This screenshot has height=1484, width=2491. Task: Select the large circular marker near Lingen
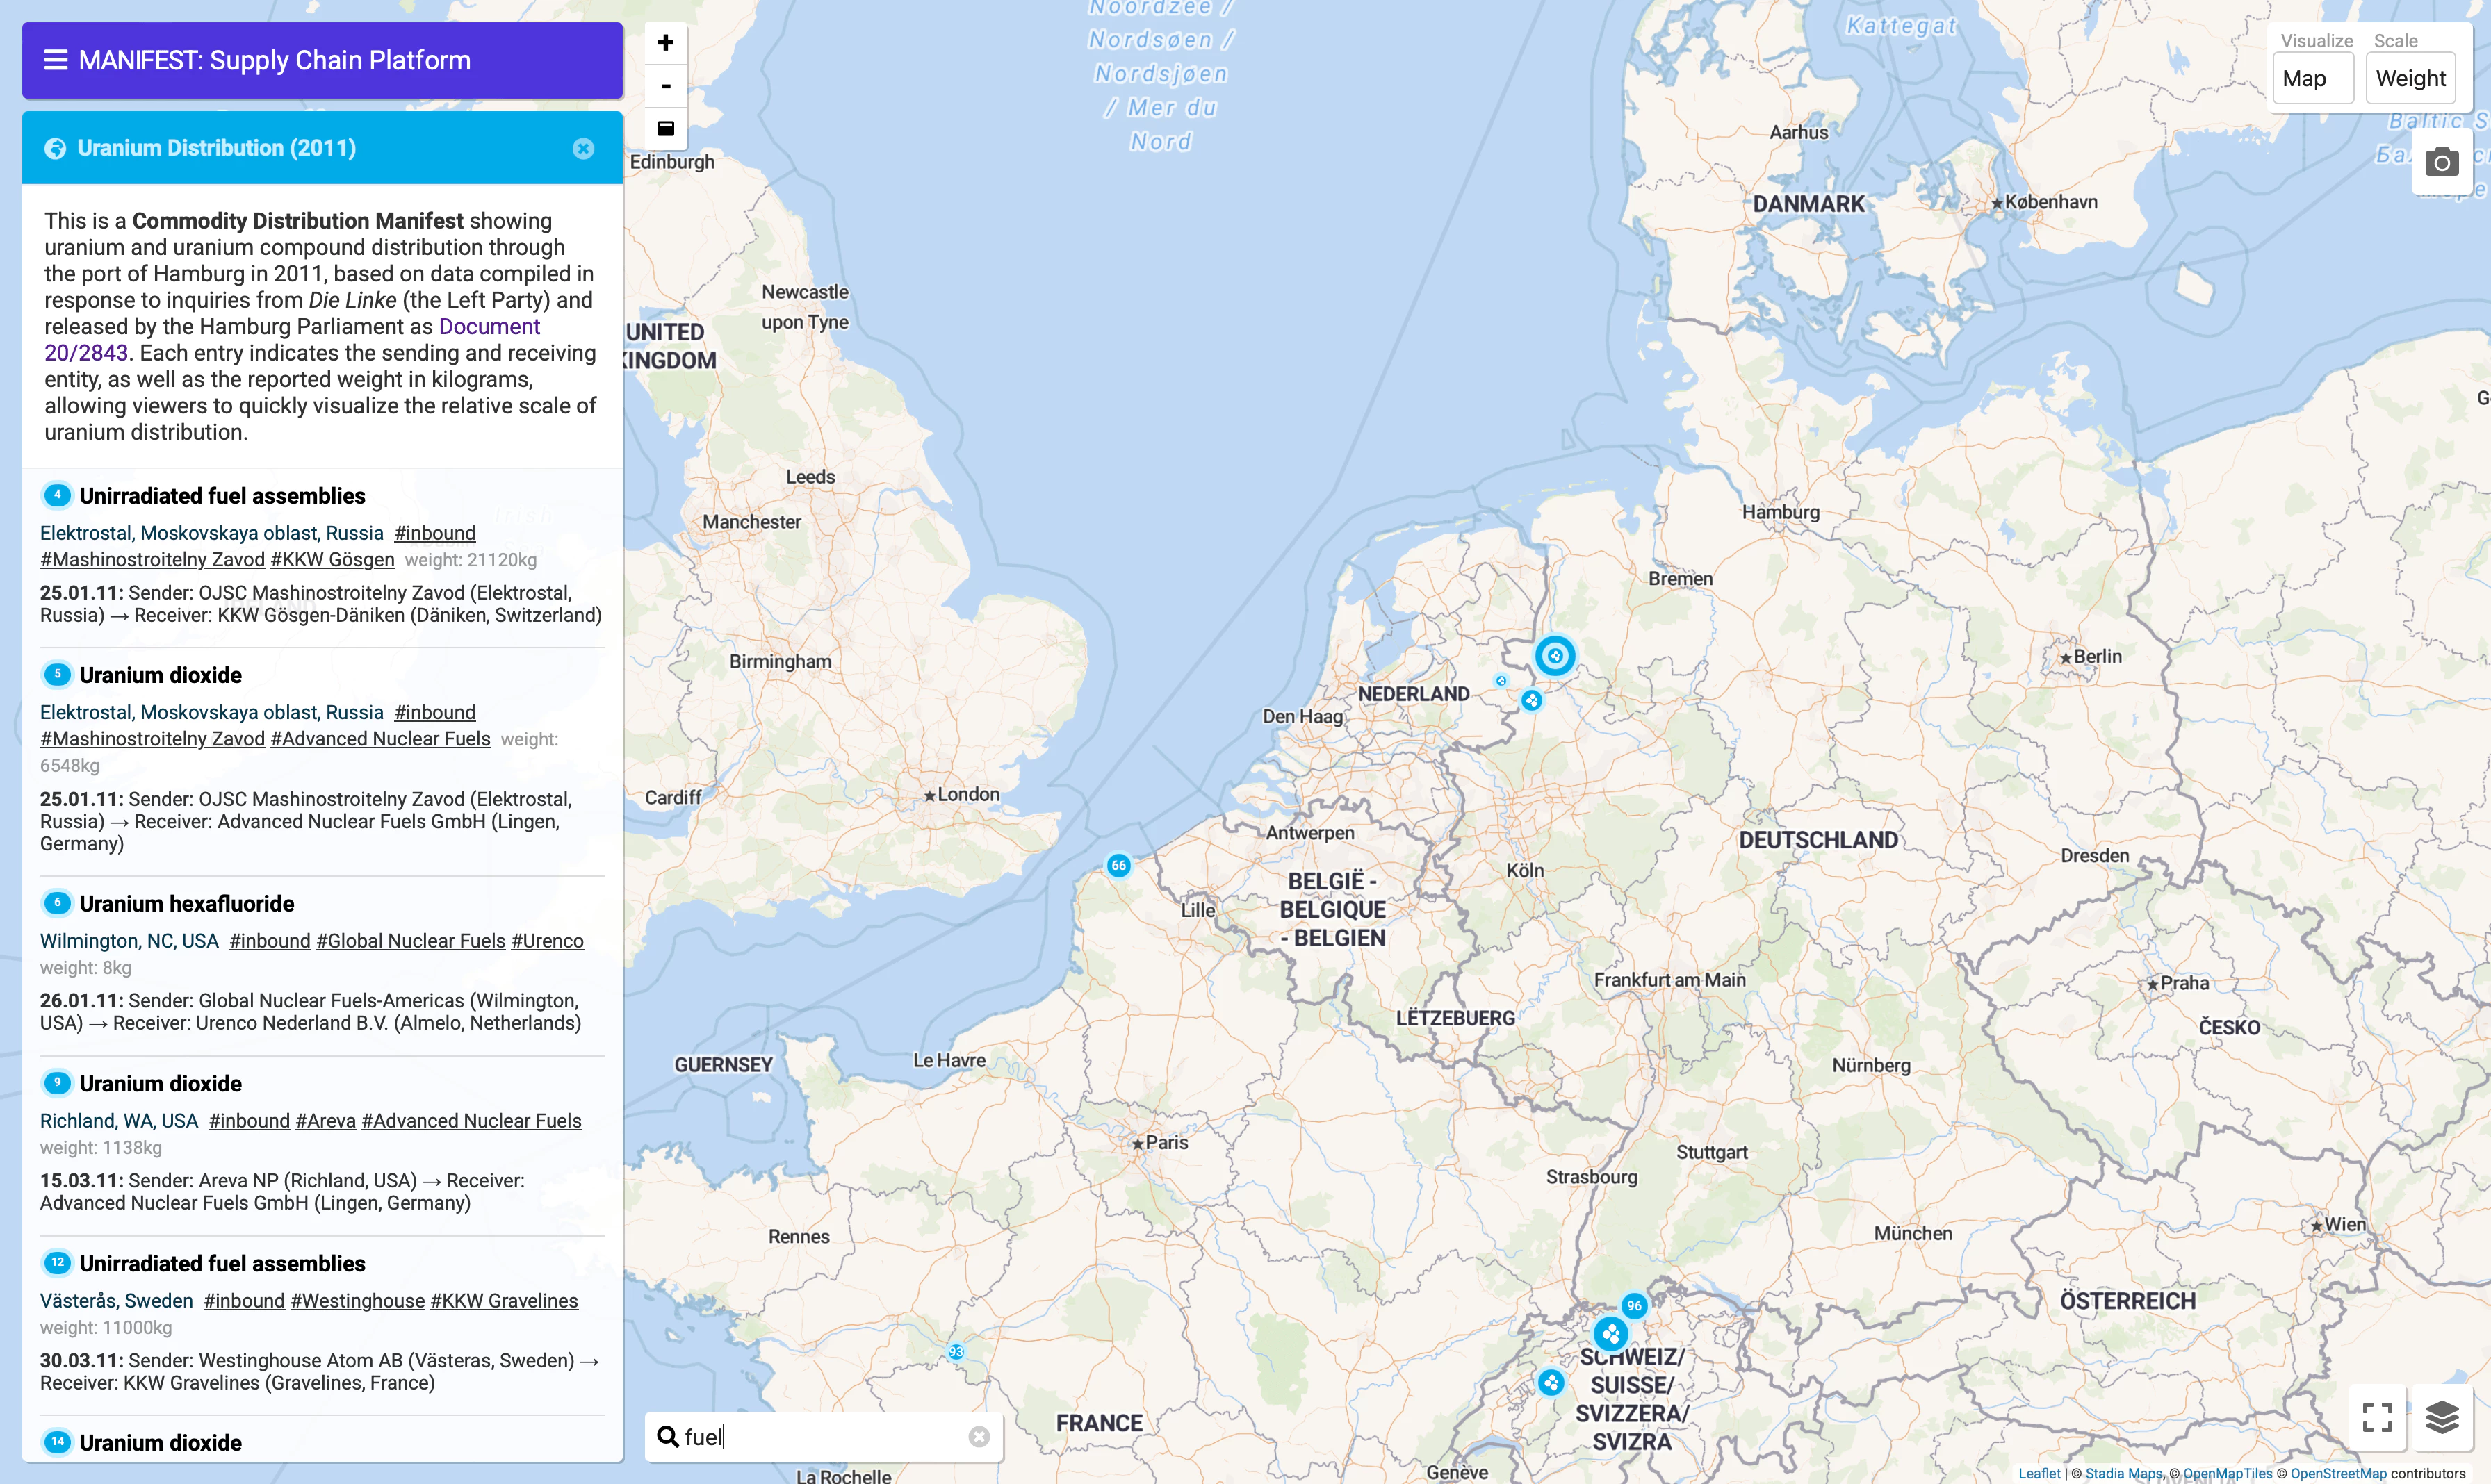[x=1555, y=656]
